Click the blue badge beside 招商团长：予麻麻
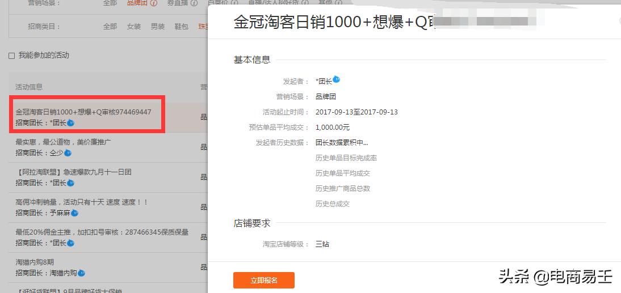 pyautogui.click(x=74, y=213)
